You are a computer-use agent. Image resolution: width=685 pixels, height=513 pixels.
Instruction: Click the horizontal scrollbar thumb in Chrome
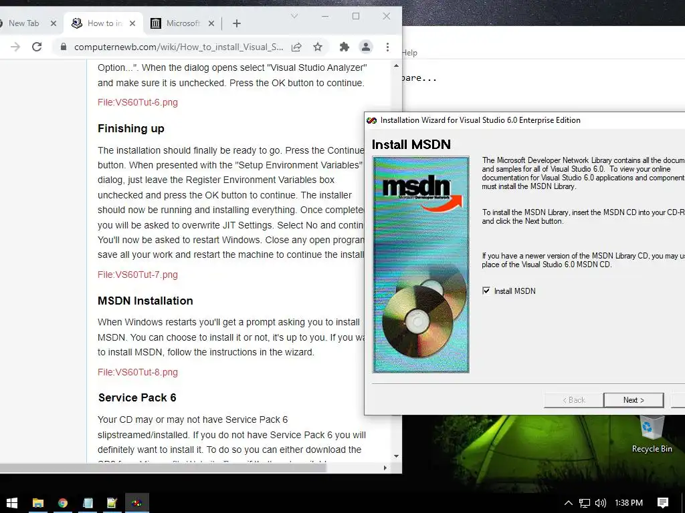pyautogui.click(x=163, y=468)
